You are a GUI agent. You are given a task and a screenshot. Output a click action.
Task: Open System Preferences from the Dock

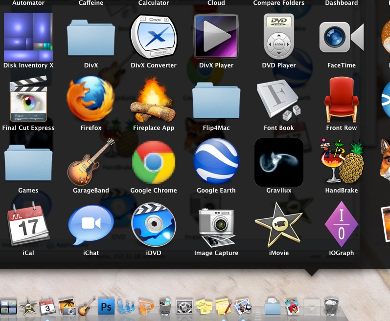184,307
